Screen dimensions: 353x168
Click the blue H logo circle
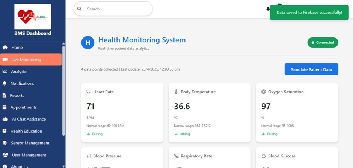click(88, 42)
